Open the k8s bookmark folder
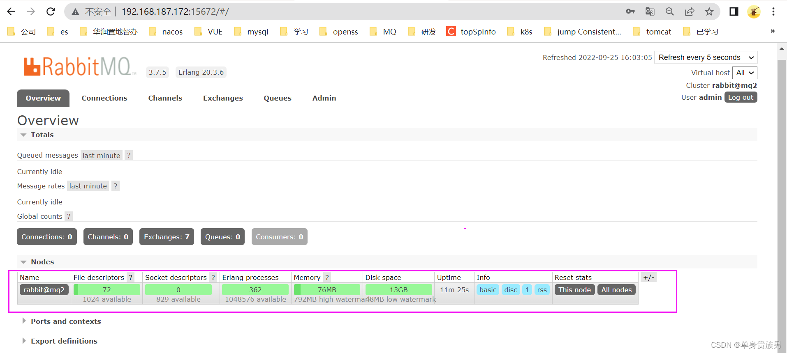The width and height of the screenshot is (787, 353). pos(520,32)
